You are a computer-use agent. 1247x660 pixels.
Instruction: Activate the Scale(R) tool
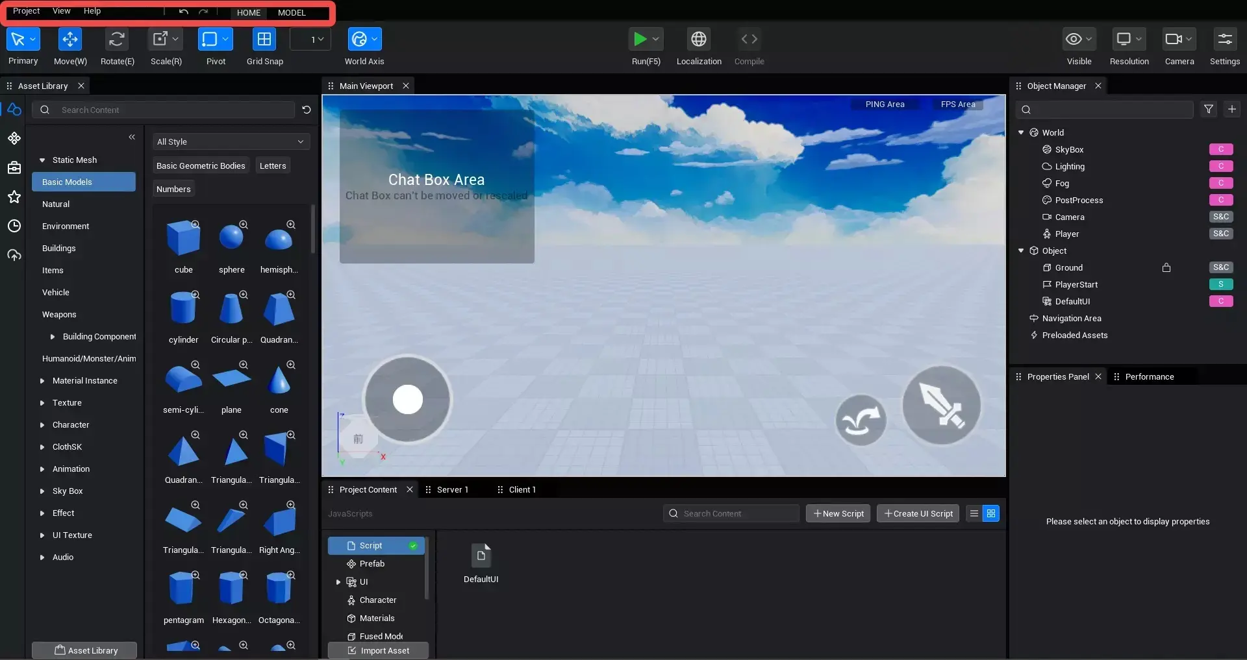(160, 39)
